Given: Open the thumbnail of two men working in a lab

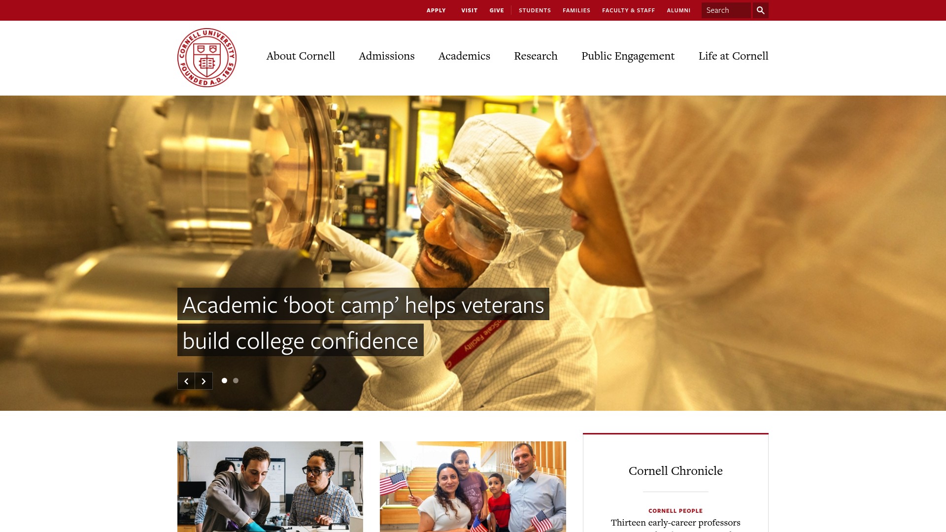Looking at the screenshot, I should point(270,487).
